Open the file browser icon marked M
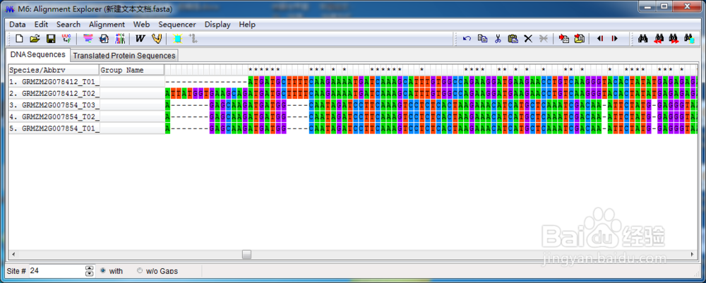 coord(104,39)
